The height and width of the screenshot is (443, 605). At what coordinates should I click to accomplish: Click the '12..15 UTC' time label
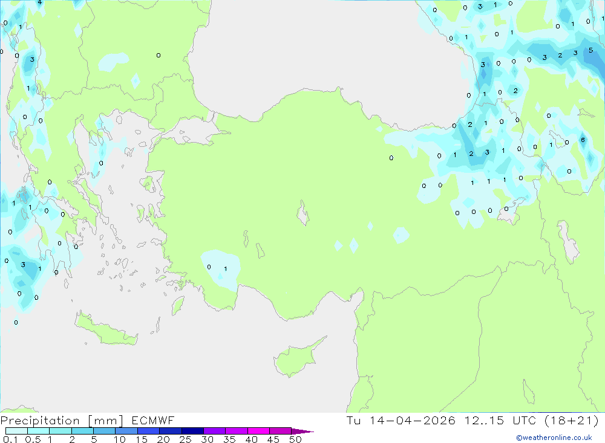(x=500, y=420)
